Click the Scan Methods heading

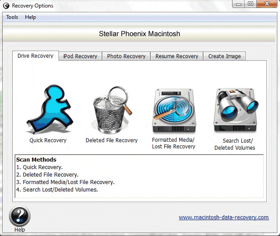36,159
